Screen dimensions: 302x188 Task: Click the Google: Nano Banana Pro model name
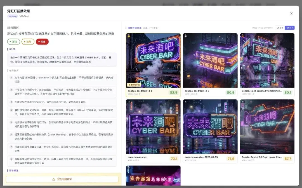[261, 91]
